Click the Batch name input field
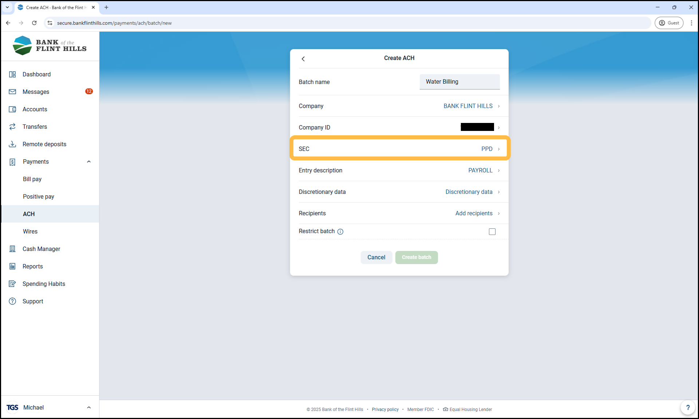The image size is (699, 419). coord(459,82)
